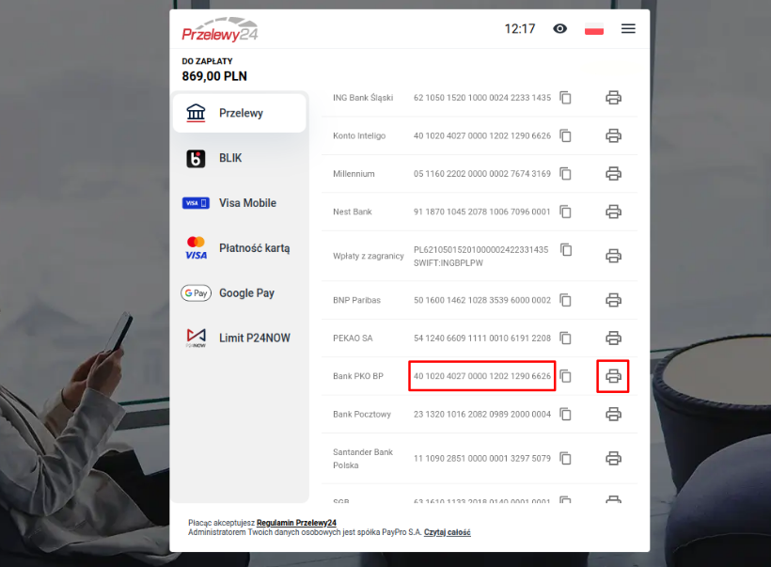Click account number 23 1320 1016 2082 0989 2000 0004
This screenshot has height=567, width=771.
pos(481,414)
